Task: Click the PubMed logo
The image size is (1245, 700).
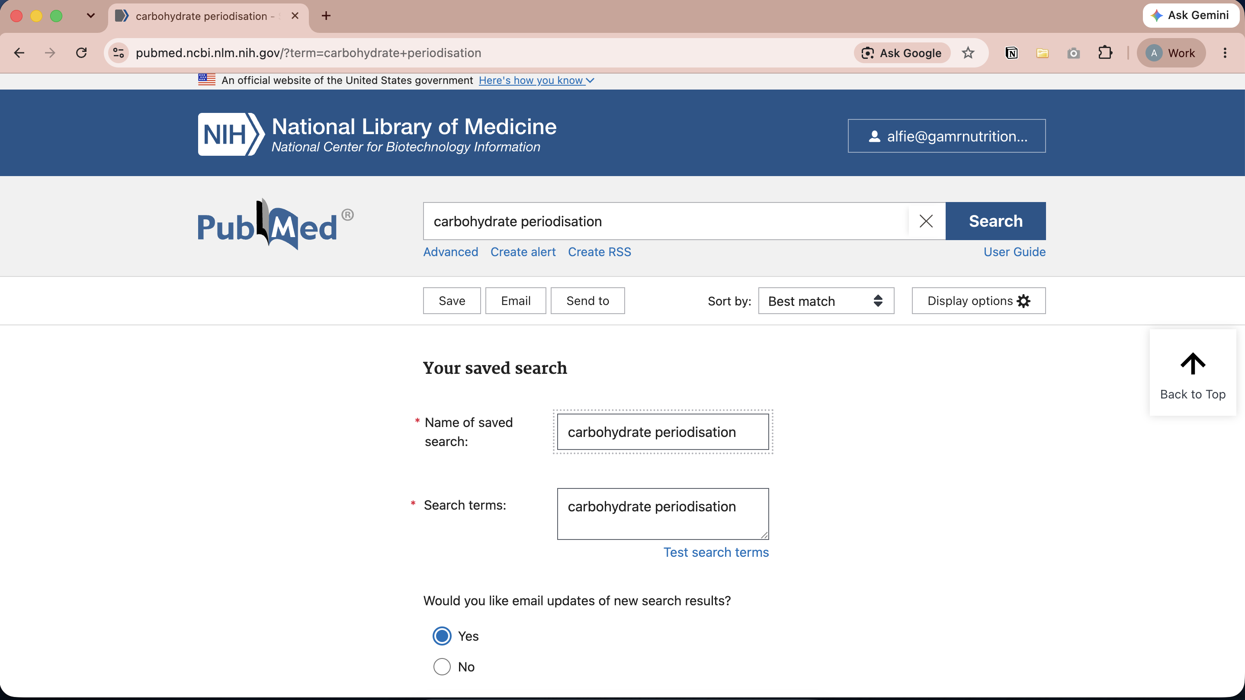Action: point(276,224)
